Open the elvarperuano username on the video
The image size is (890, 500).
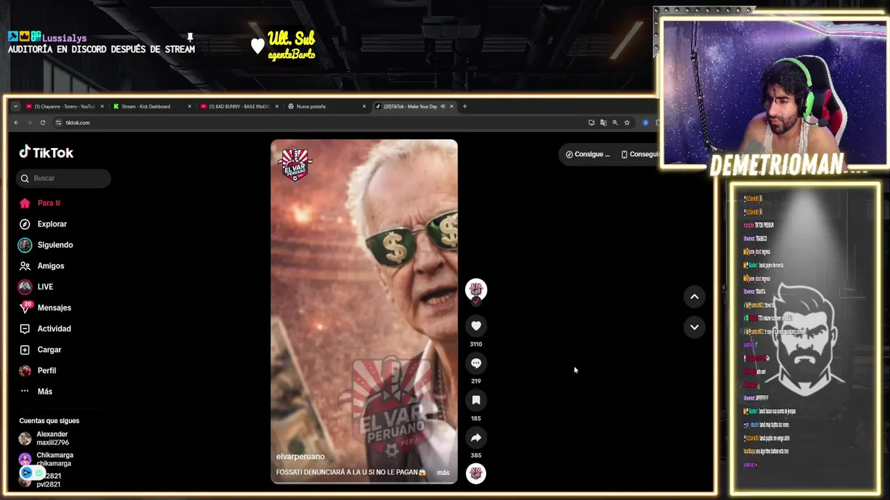pos(300,456)
